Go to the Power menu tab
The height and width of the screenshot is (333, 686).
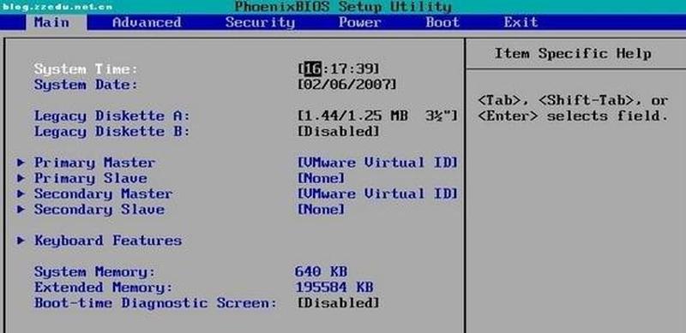coord(359,22)
